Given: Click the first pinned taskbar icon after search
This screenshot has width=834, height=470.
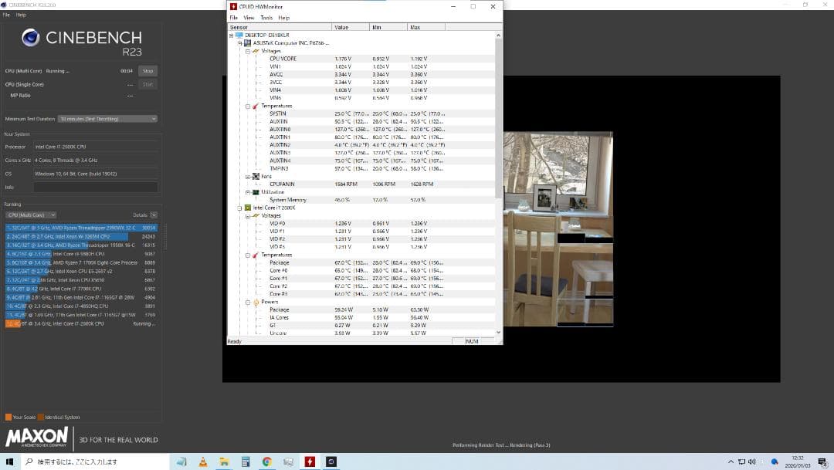Looking at the screenshot, I should pyautogui.click(x=181, y=462).
